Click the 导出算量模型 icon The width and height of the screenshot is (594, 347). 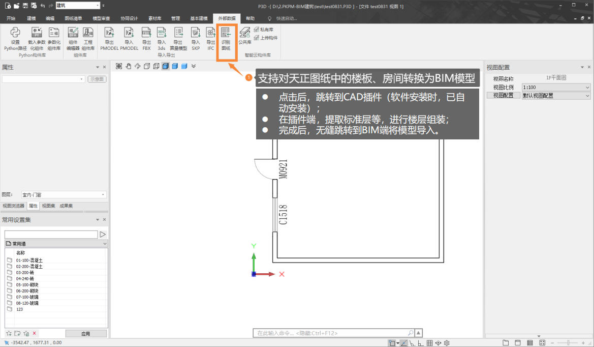pos(178,39)
